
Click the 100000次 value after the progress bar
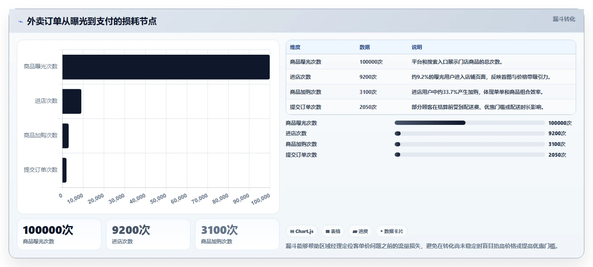(x=560, y=123)
